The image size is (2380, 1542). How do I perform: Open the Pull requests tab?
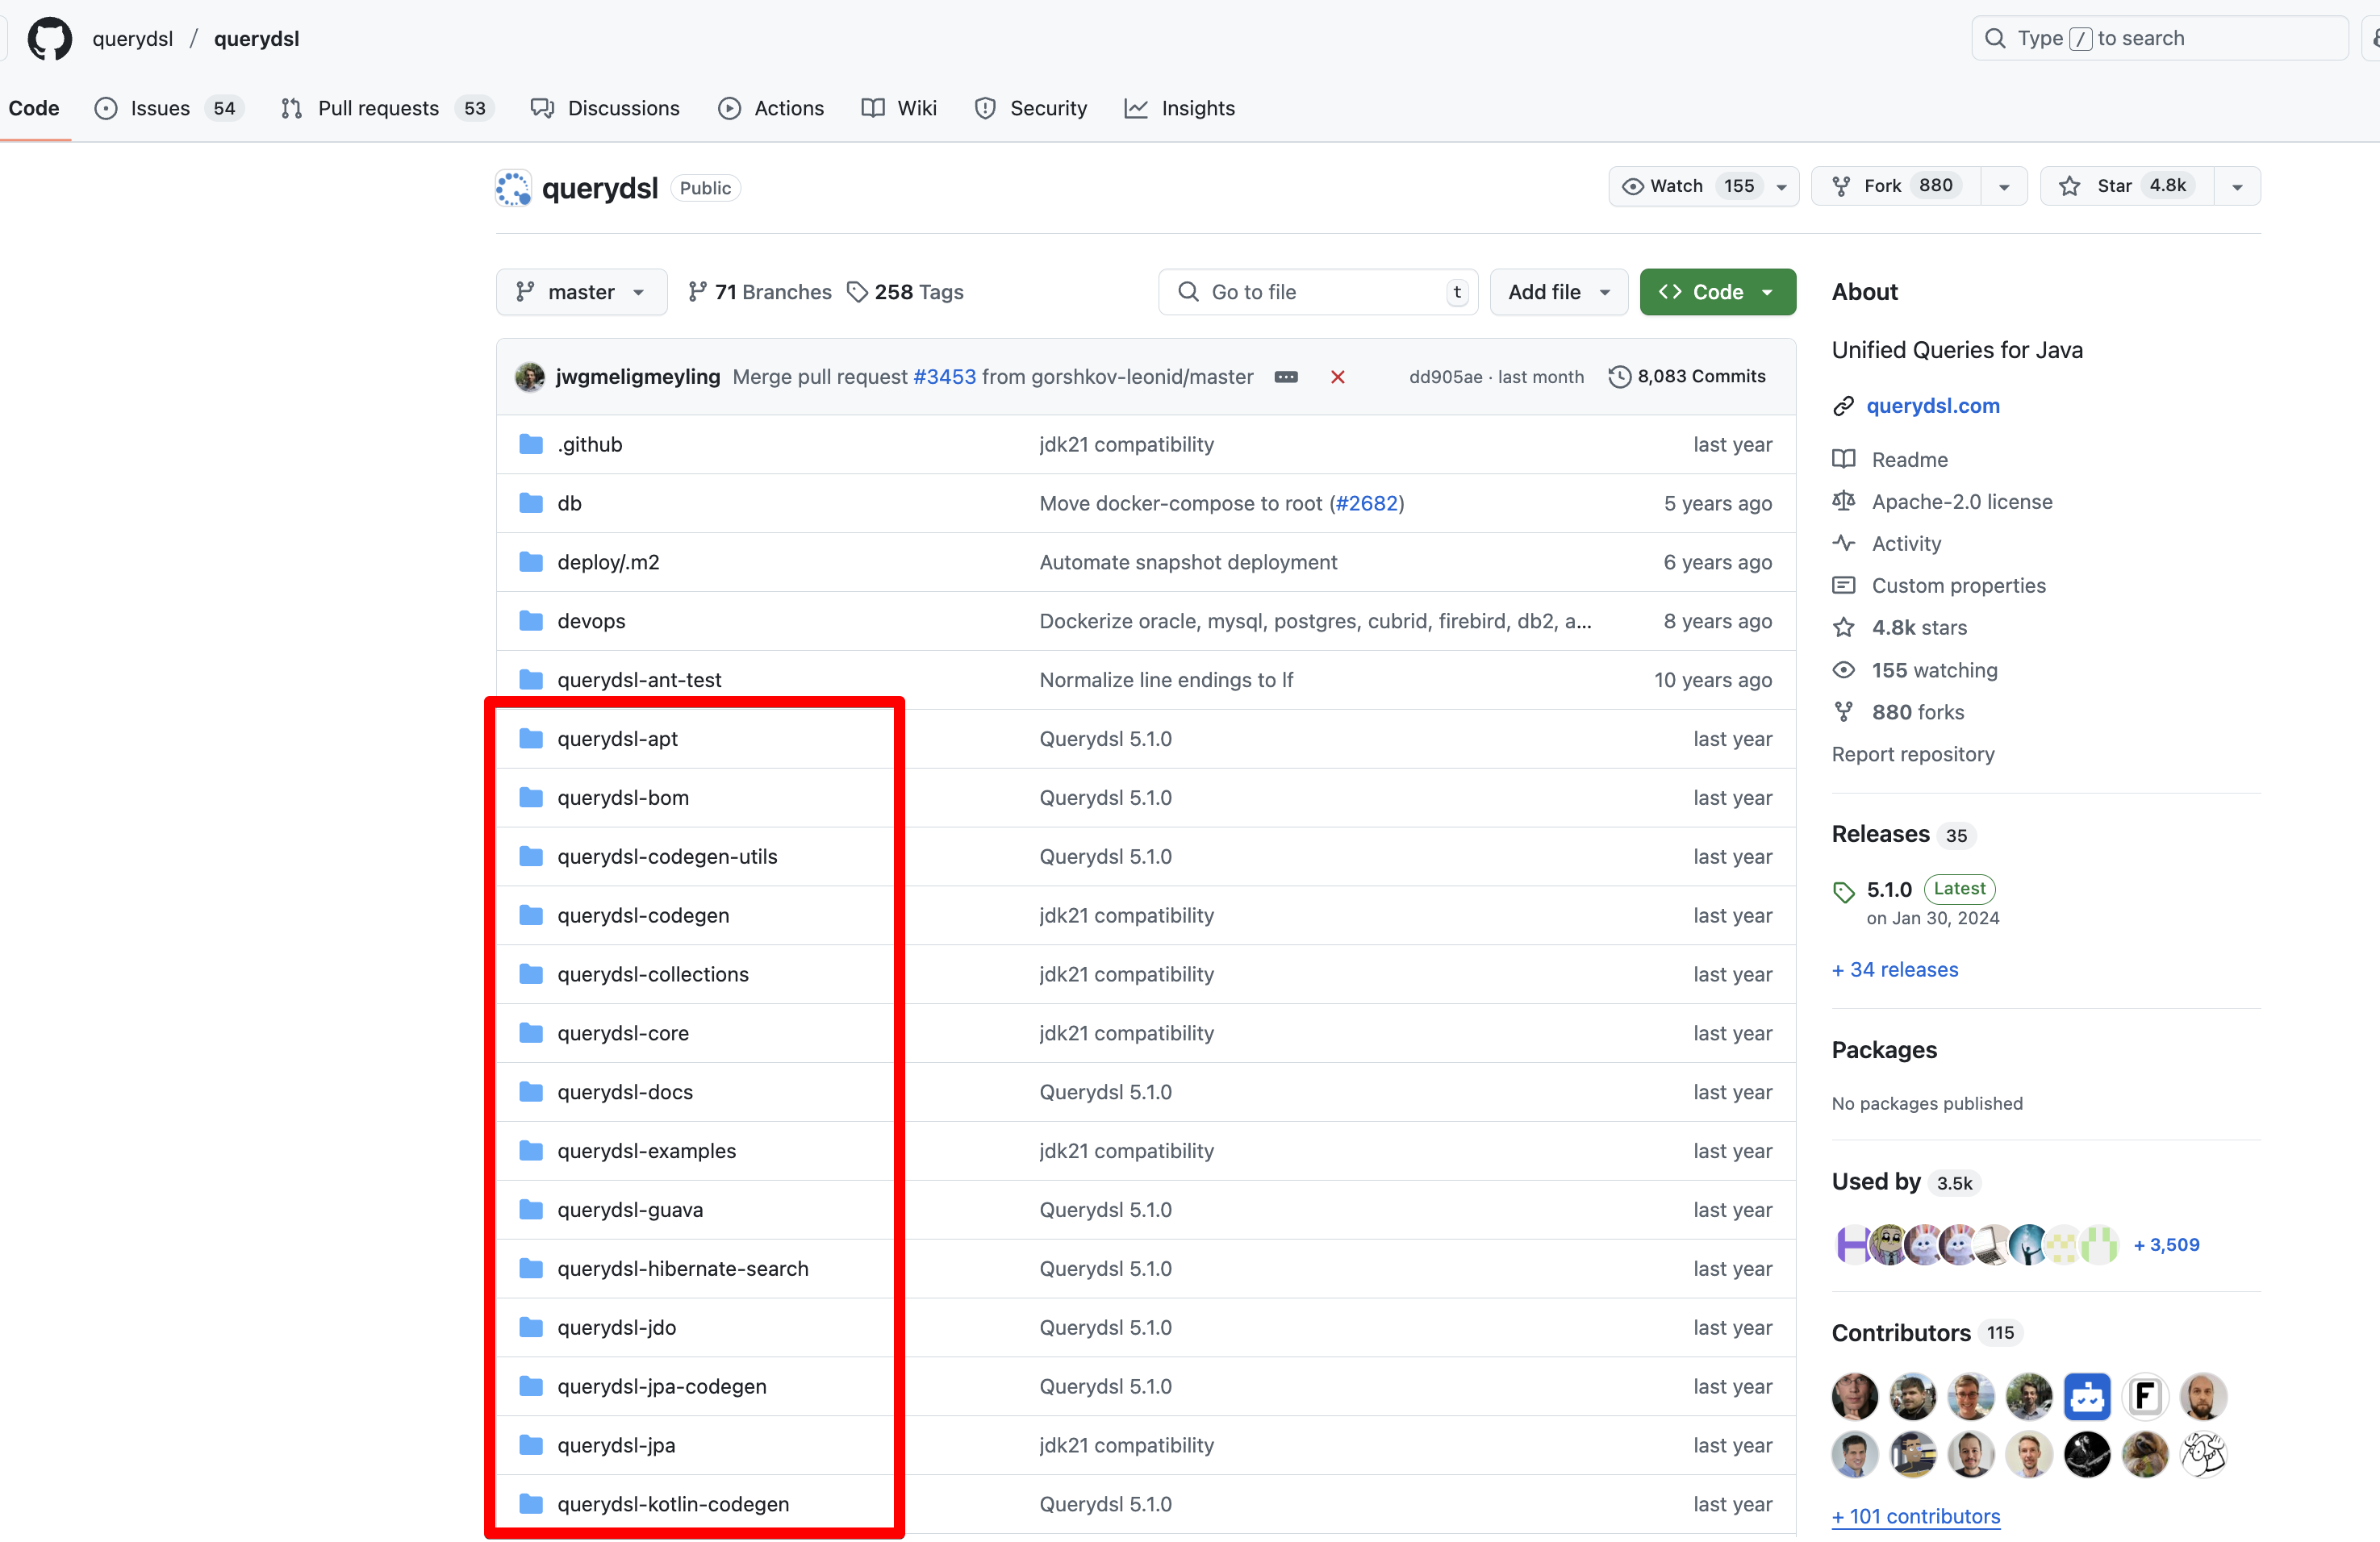tap(387, 108)
